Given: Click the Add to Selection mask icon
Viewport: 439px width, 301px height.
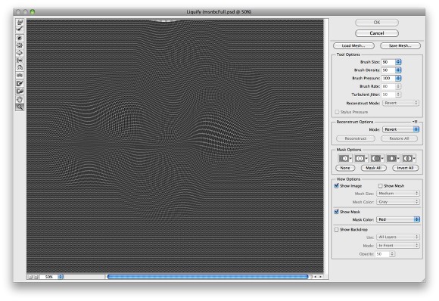Looking at the screenshot, I should click(x=361, y=159).
